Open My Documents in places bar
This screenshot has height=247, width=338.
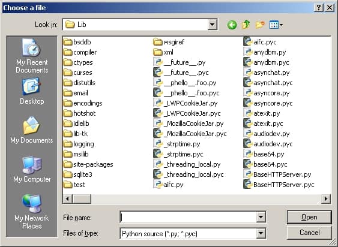[x=32, y=130]
